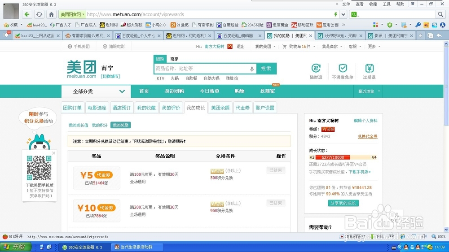Close the QR code download popup
Screen dimensions: 449x252
[x=53, y=153]
